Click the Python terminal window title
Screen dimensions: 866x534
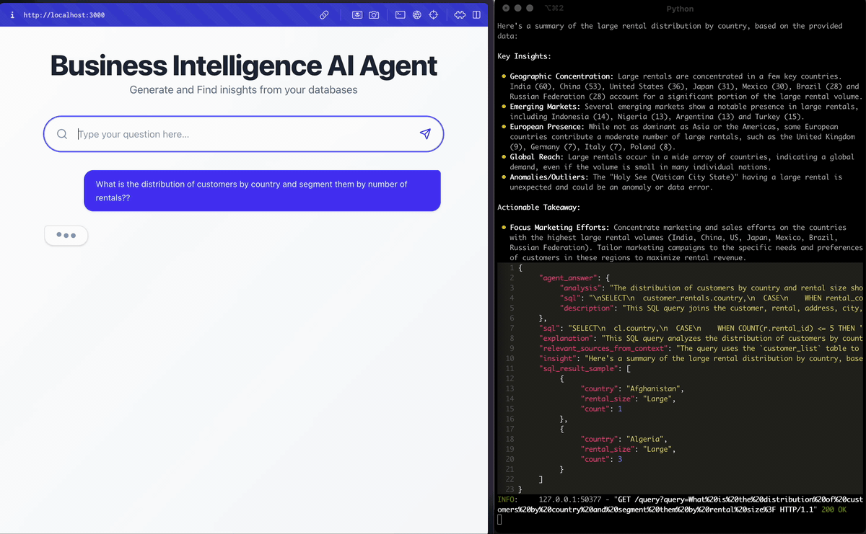[680, 9]
